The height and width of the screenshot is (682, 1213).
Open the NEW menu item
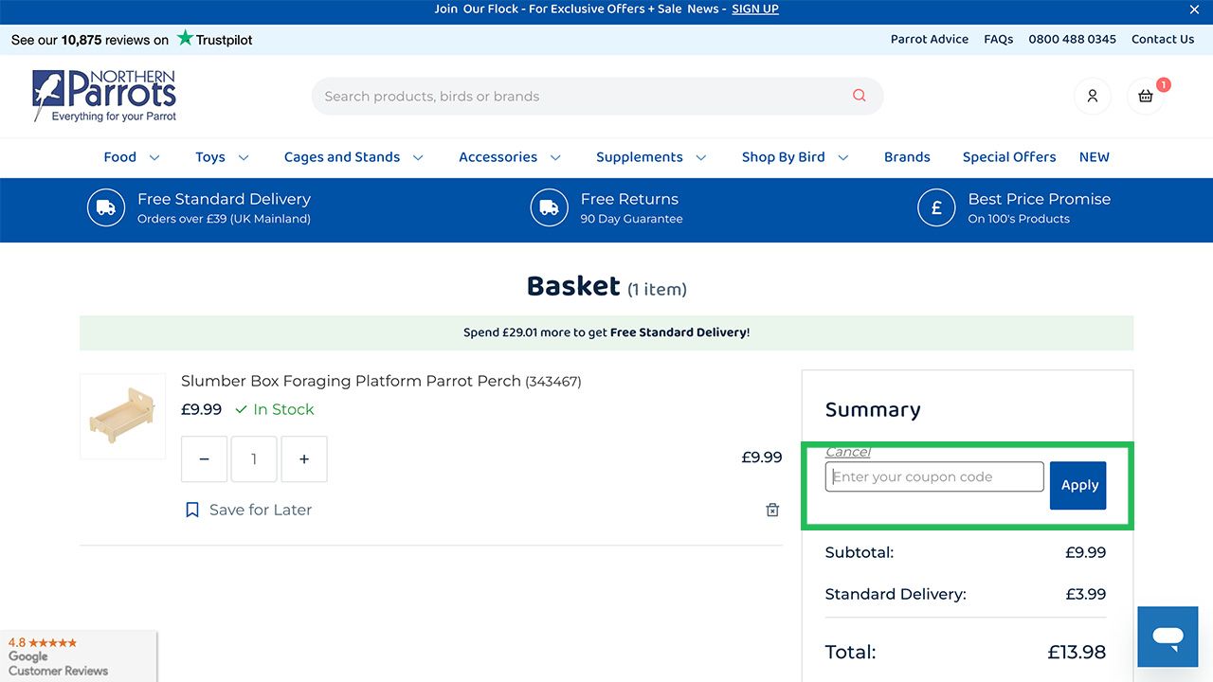click(1095, 157)
